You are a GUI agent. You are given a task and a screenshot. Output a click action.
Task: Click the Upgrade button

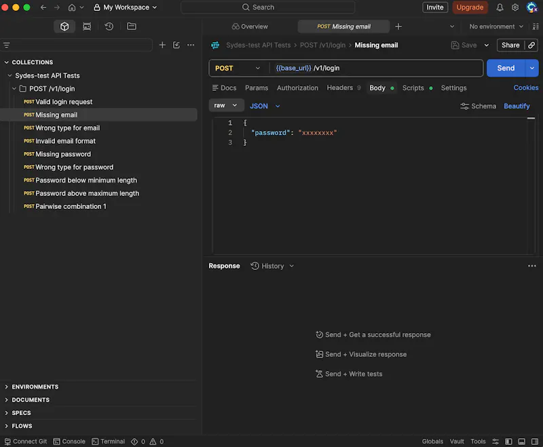point(470,7)
